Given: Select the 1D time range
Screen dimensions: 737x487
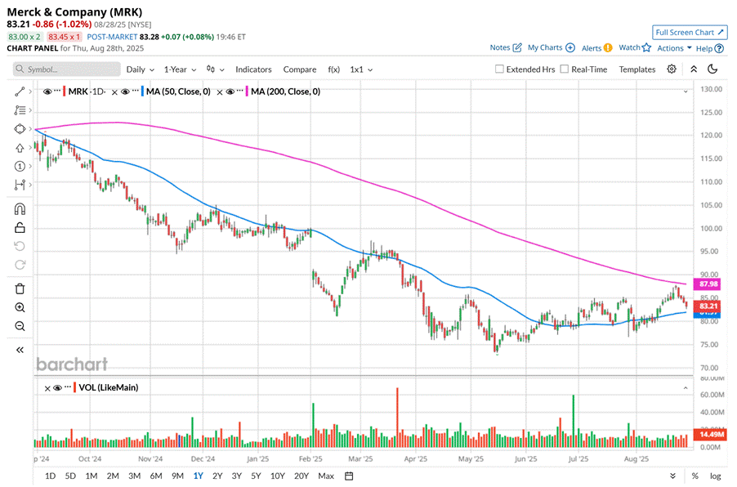Looking at the screenshot, I should 50,476.
